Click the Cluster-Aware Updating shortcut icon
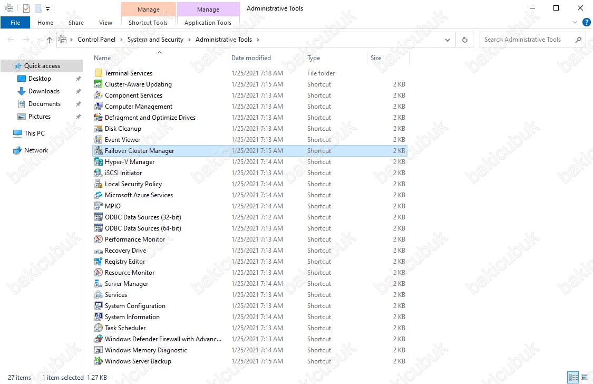Viewport: 593px width, 384px height. (x=99, y=84)
